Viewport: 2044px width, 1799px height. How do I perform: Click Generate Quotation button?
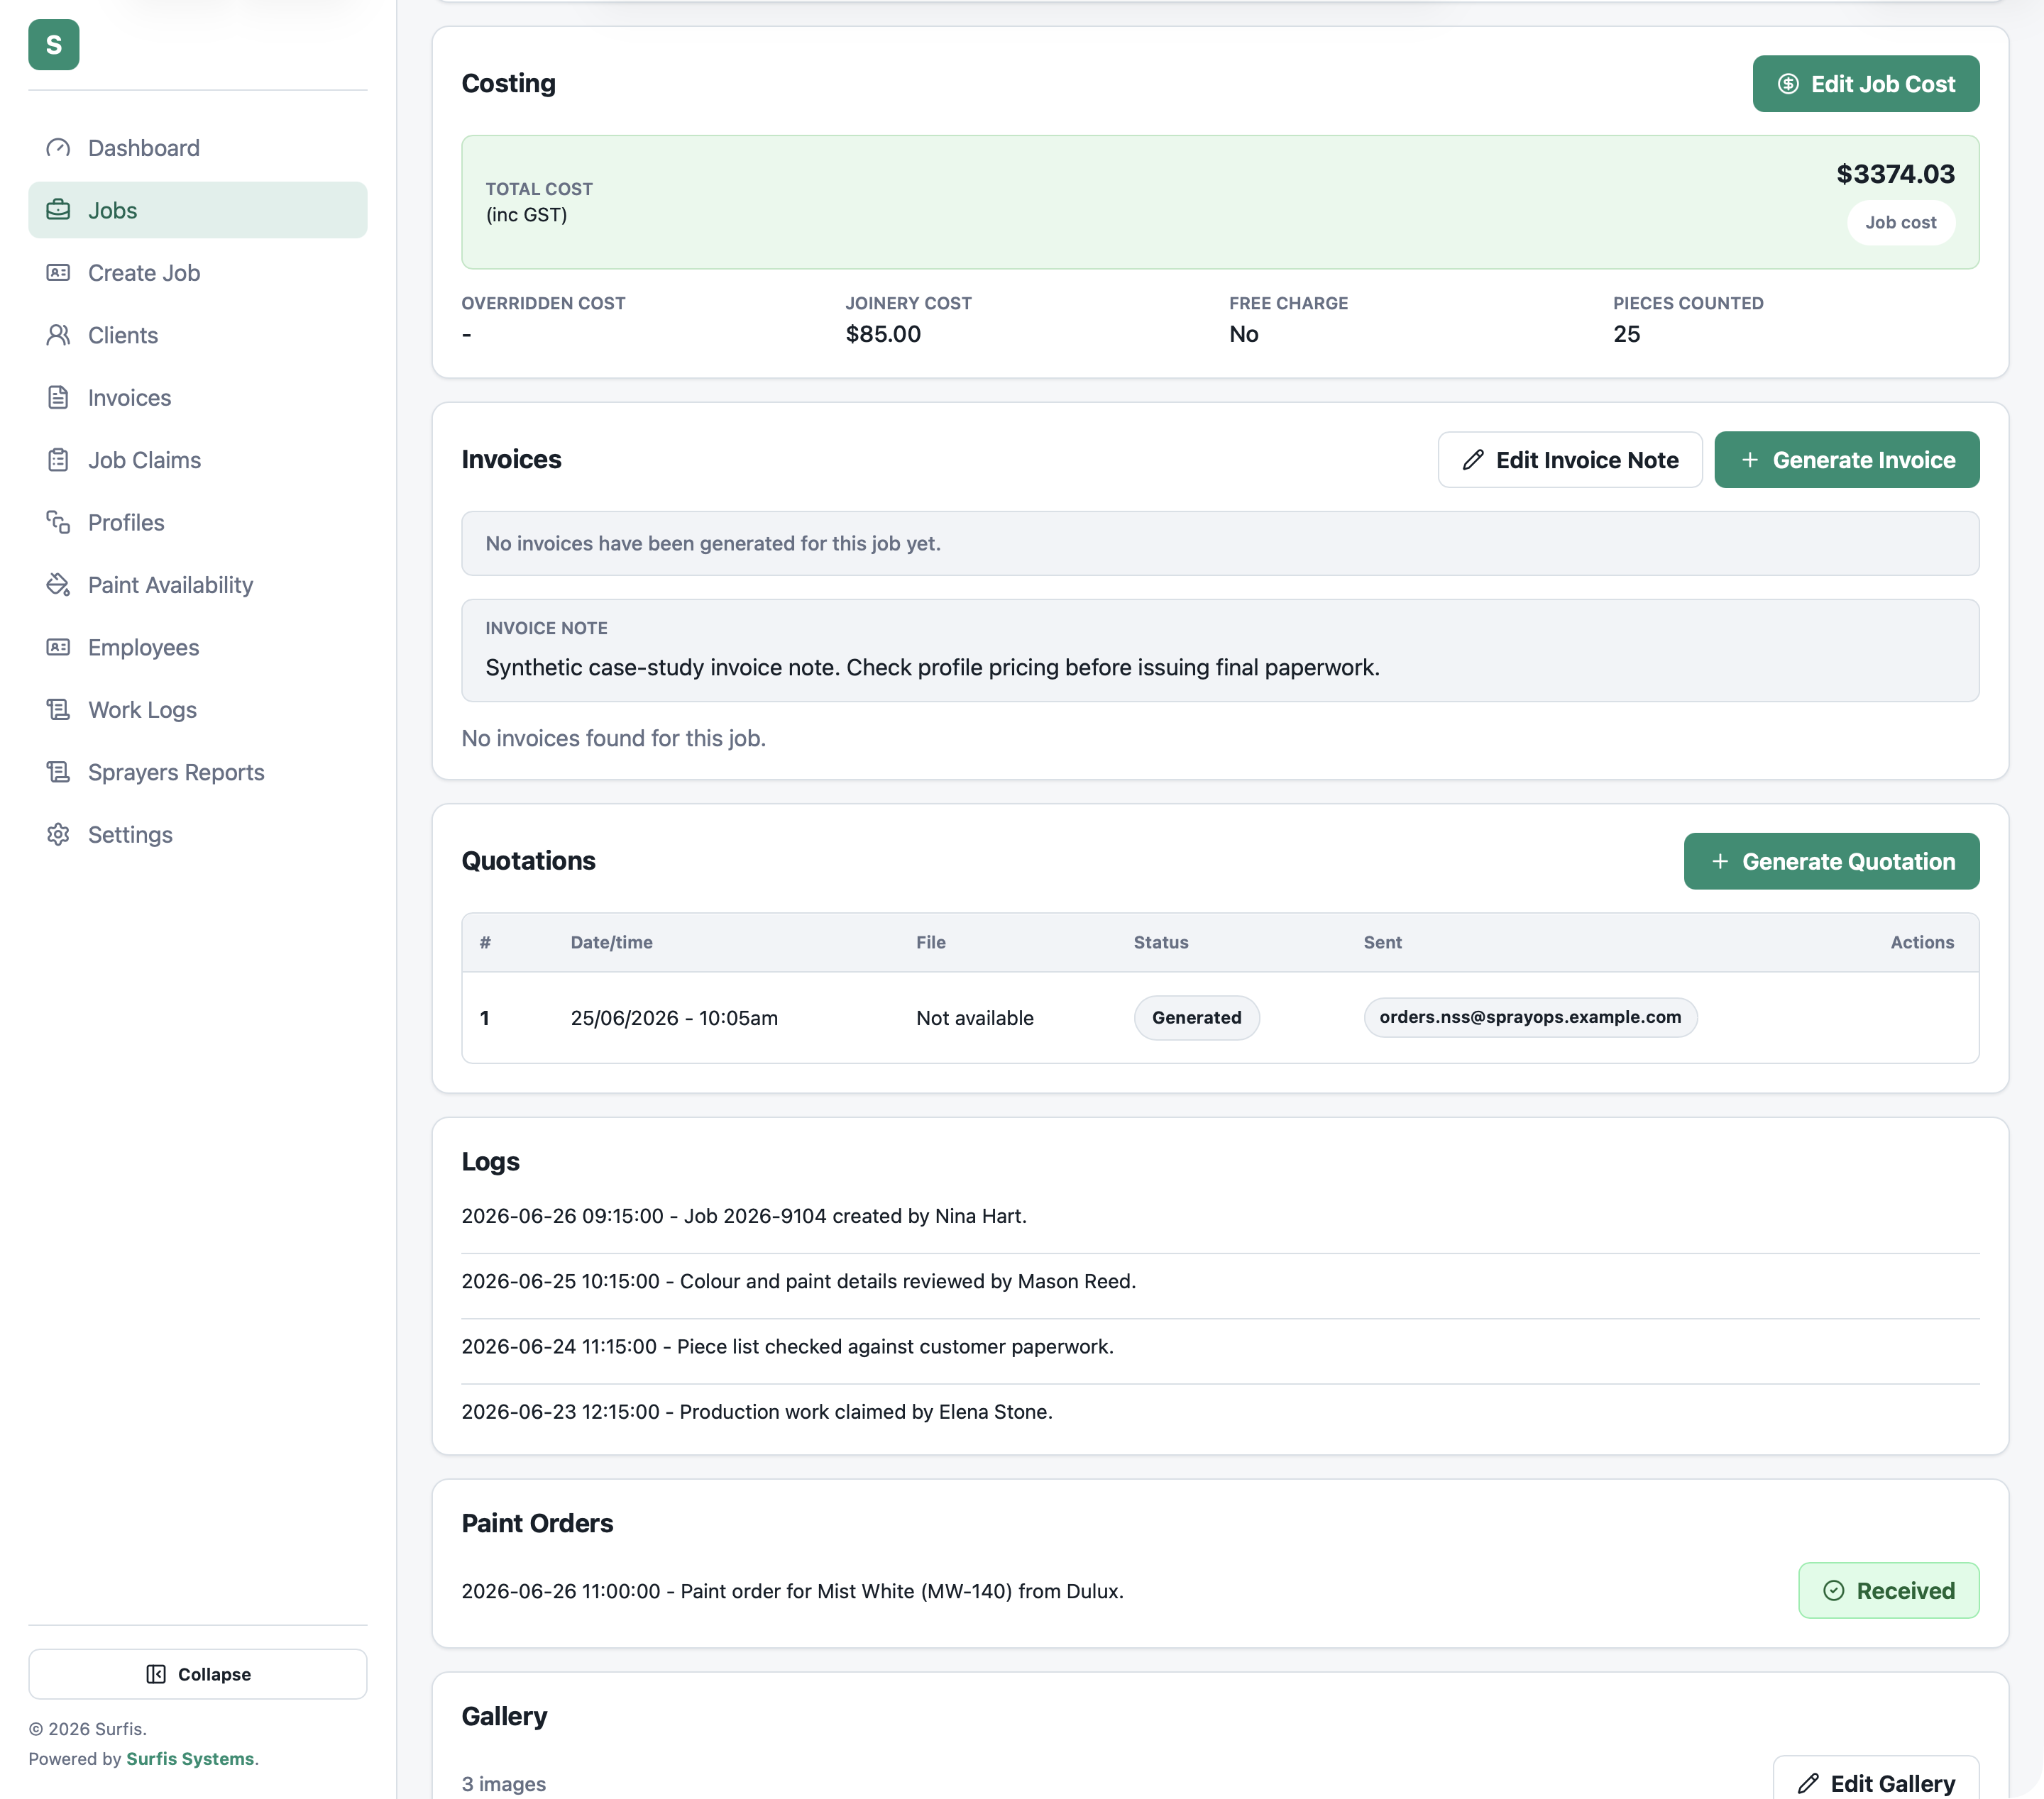click(1832, 861)
